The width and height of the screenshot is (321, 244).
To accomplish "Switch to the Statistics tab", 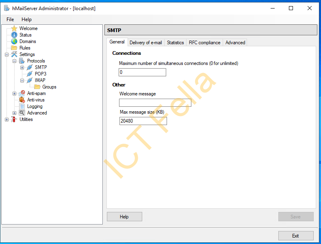I will pos(176,43).
